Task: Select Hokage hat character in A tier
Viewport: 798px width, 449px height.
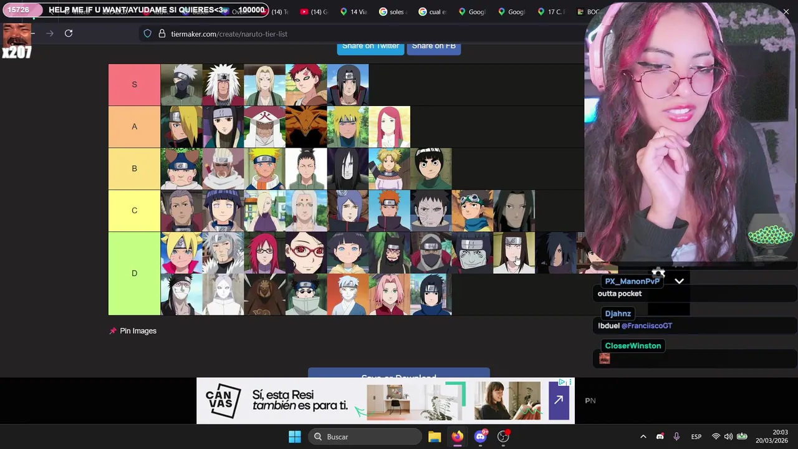Action: point(264,127)
